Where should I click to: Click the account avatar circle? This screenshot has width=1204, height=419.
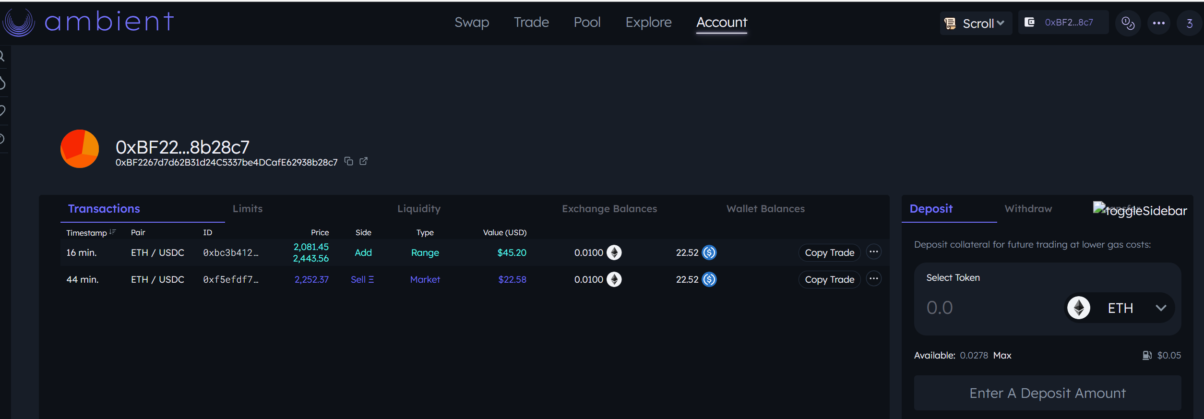point(80,149)
